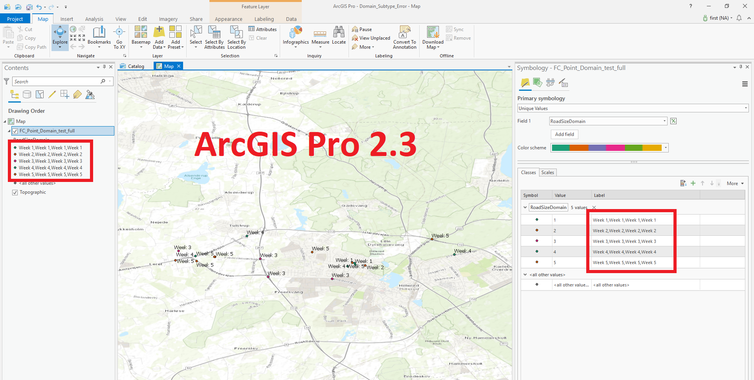Click the Add unlisted values plus icon
Viewport: 754px width, 380px height.
coord(693,183)
